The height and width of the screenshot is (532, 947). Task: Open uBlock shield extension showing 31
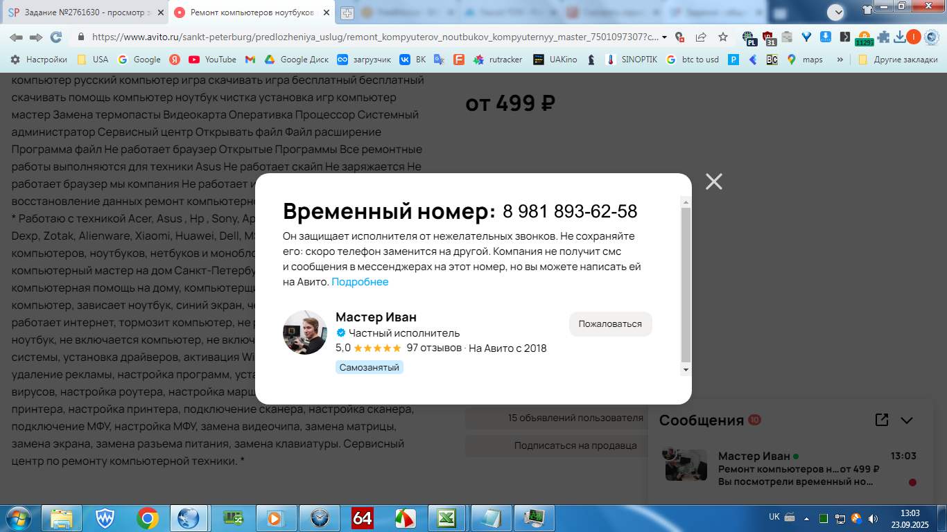click(x=769, y=37)
